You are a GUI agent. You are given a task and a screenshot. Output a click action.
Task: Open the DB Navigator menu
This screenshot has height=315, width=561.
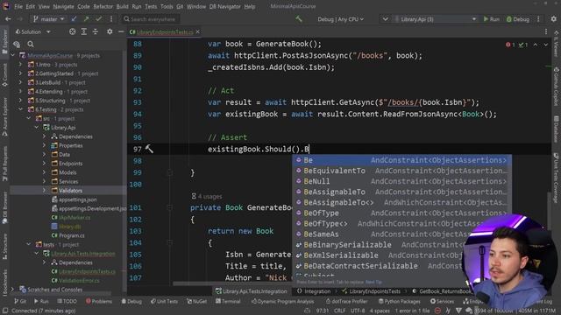pyautogui.click(x=224, y=6)
